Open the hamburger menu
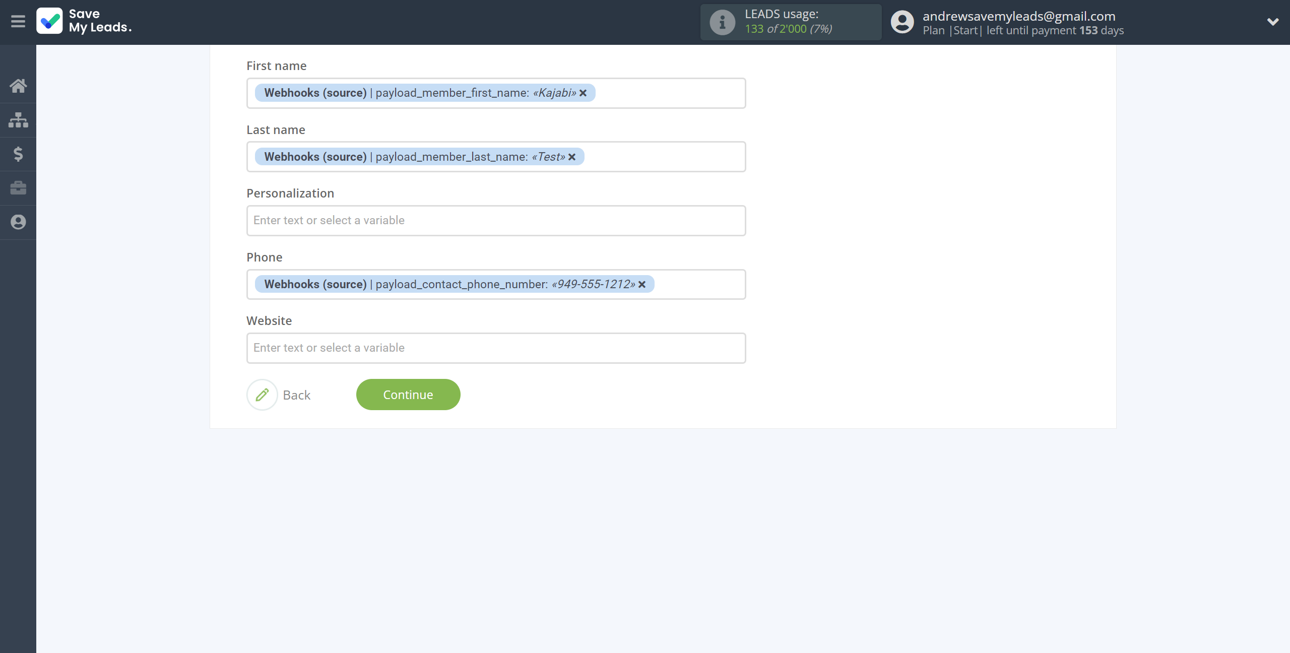This screenshot has height=653, width=1290. pyautogui.click(x=18, y=21)
